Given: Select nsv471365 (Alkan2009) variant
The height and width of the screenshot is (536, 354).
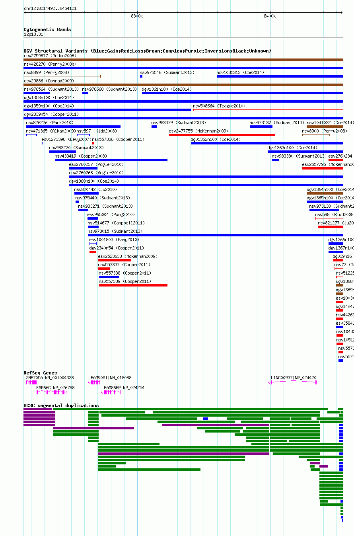Looking at the screenshot, I should [x=32, y=135].
